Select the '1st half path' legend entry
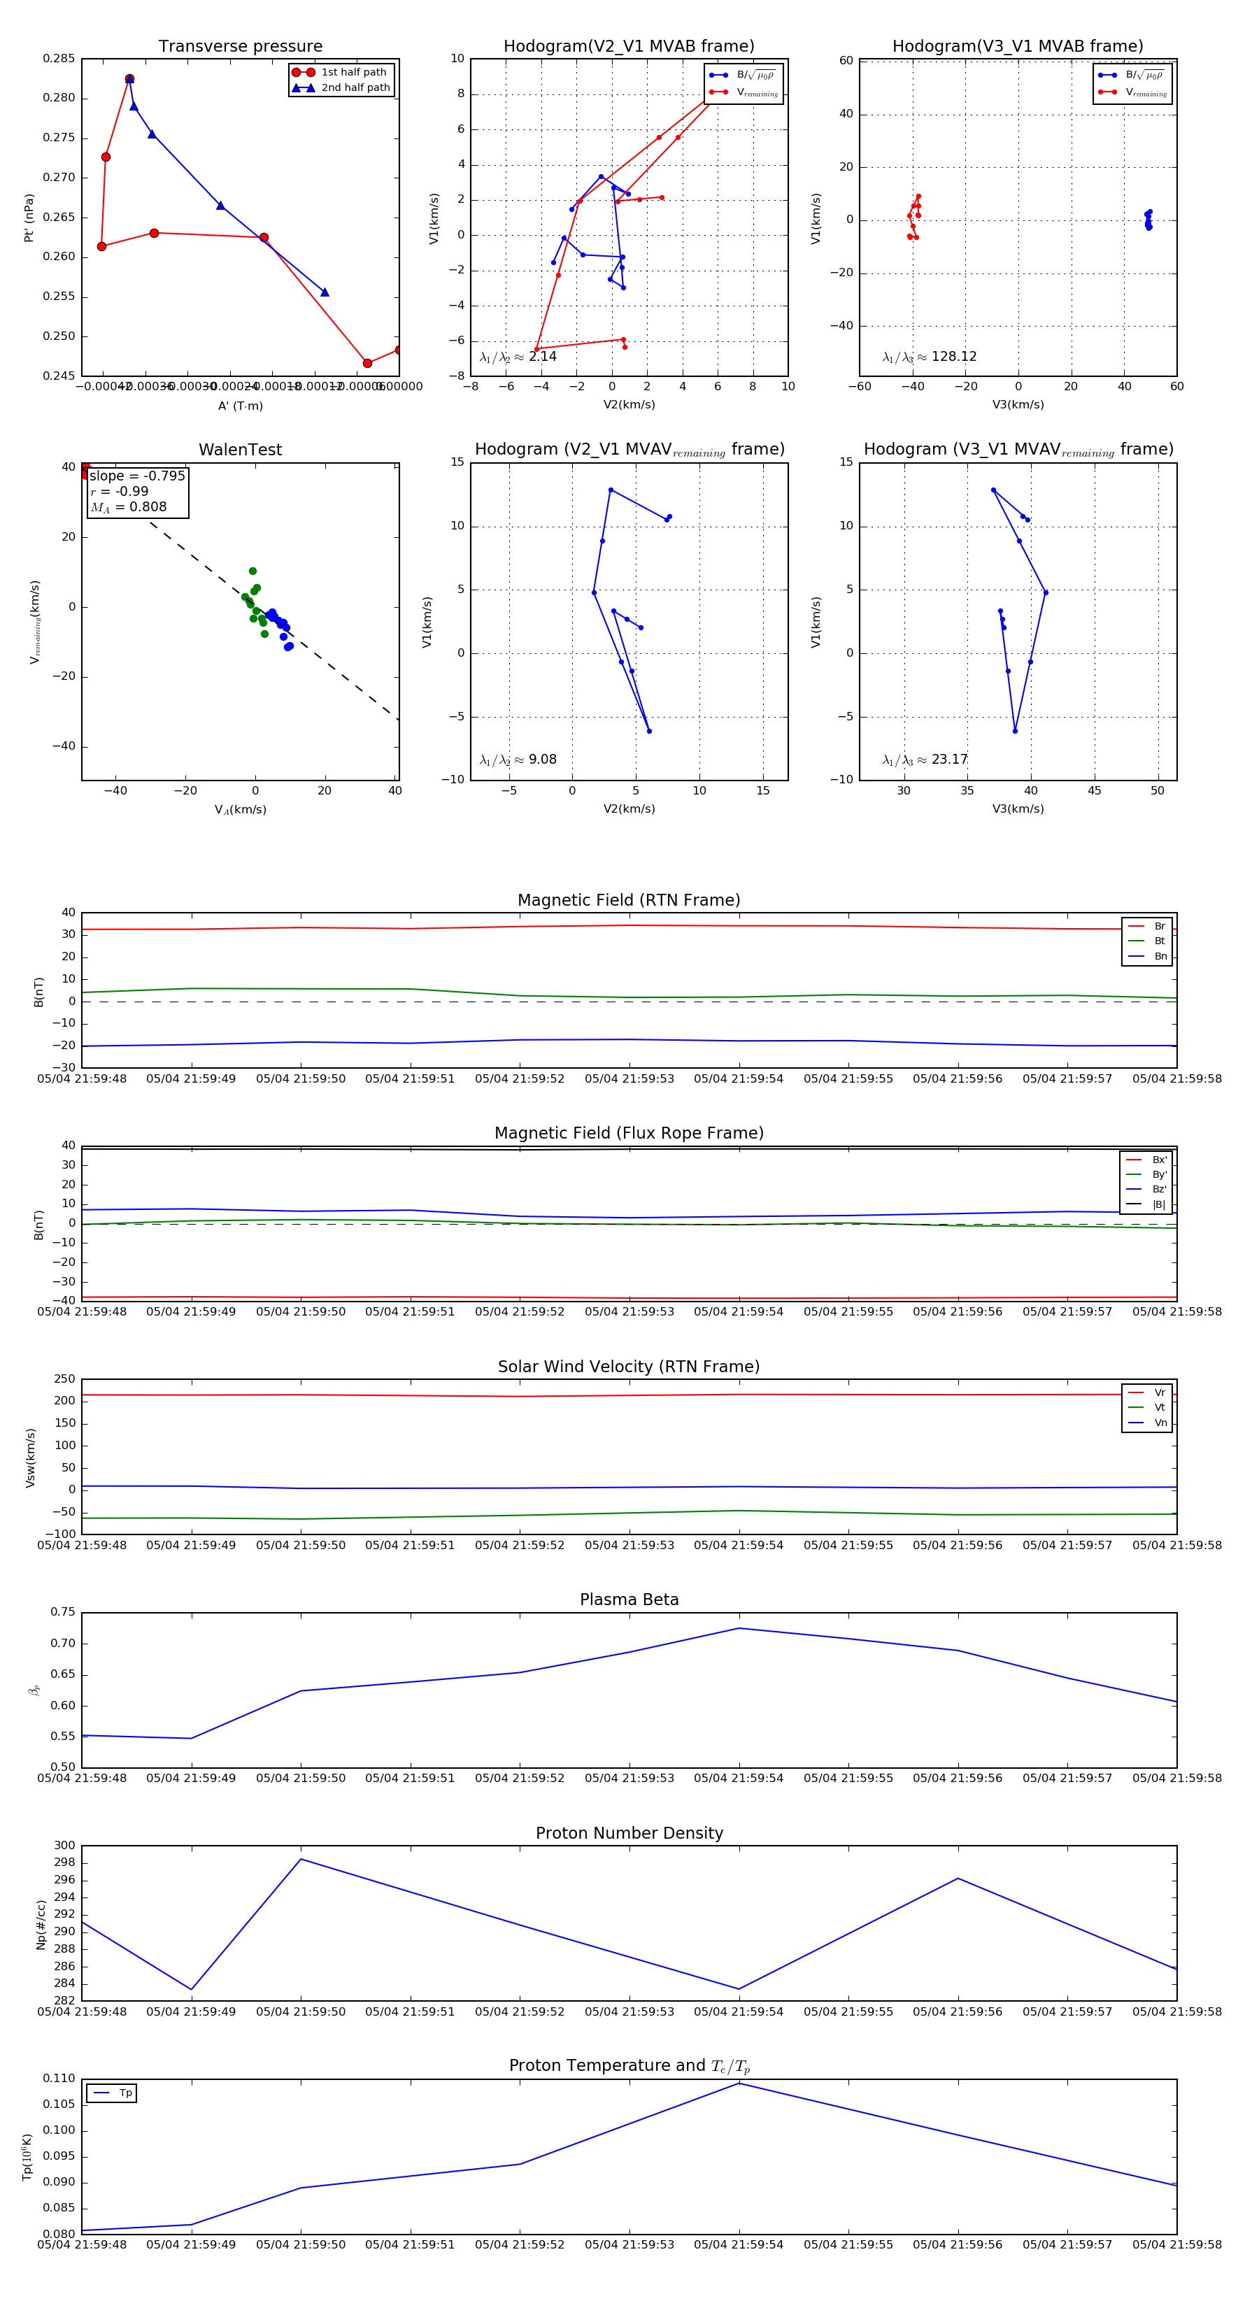This screenshot has width=1259, height=2308. point(340,73)
